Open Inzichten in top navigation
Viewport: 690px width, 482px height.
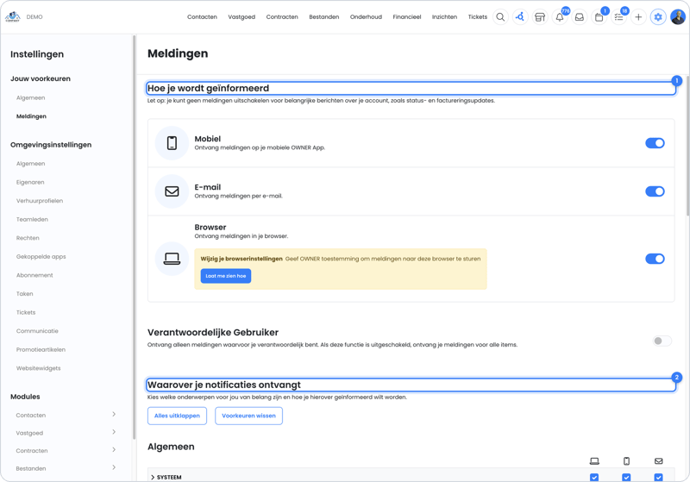444,16
